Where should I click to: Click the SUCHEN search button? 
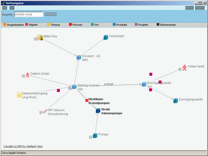(51, 14)
